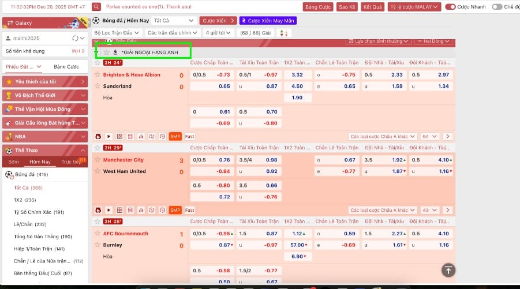
Task: Expand the NBA sidebar section
Action: pyautogui.click(x=45, y=137)
